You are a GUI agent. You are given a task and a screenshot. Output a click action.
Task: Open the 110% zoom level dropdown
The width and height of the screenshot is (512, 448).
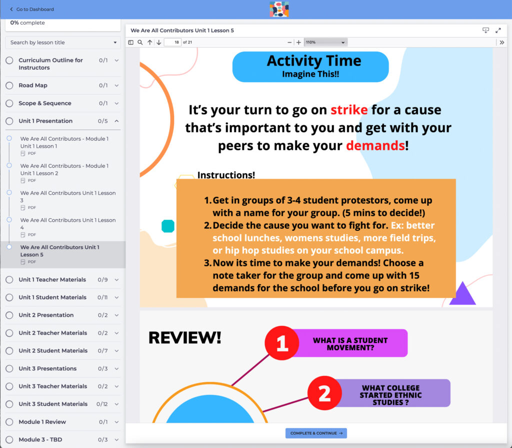point(325,43)
